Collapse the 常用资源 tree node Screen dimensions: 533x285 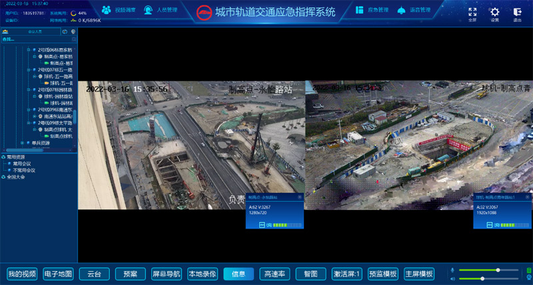pos(3,157)
